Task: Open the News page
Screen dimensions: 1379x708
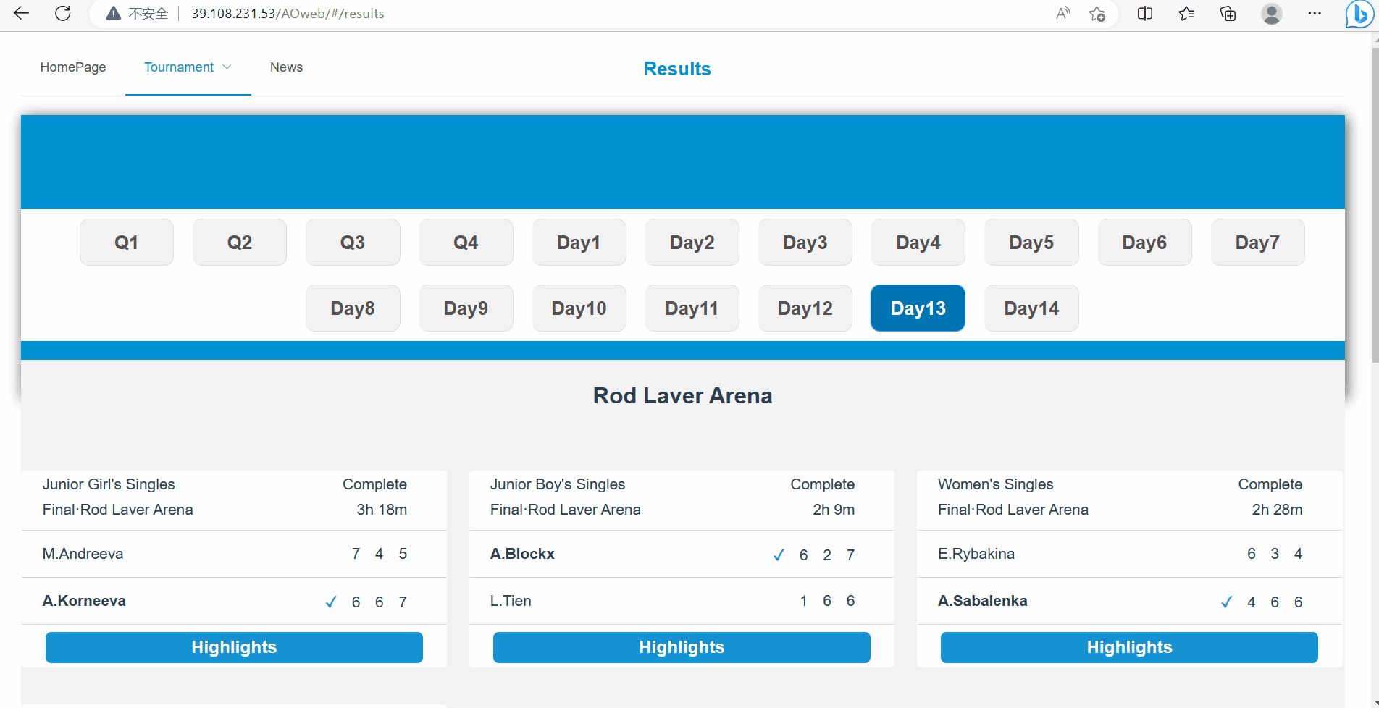Action: point(286,67)
